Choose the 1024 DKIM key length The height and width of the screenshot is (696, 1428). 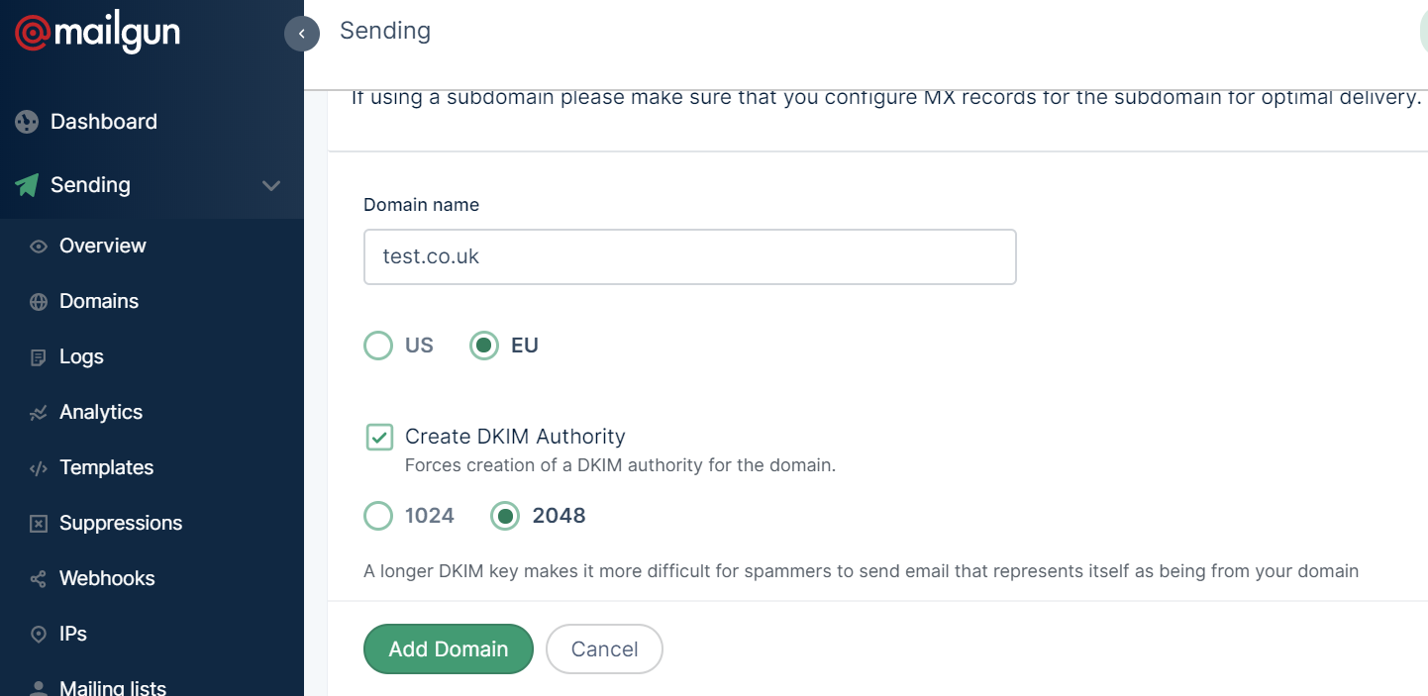click(378, 516)
